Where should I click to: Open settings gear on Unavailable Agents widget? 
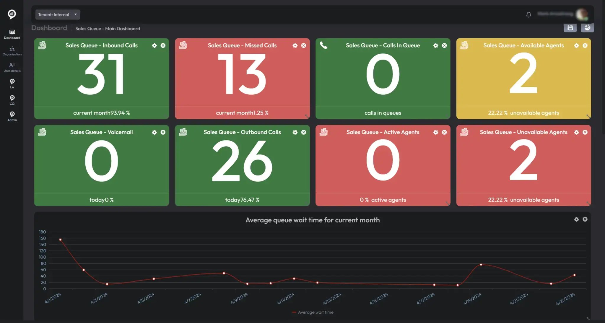pos(576,132)
